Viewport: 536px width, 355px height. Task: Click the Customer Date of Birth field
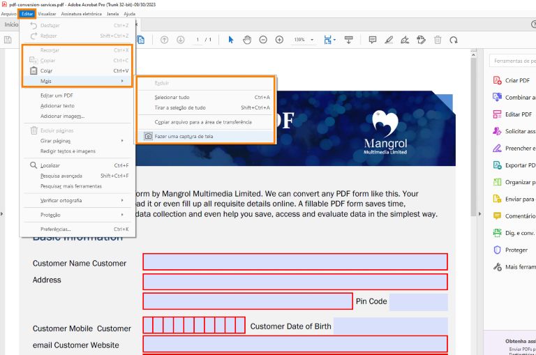391,326
